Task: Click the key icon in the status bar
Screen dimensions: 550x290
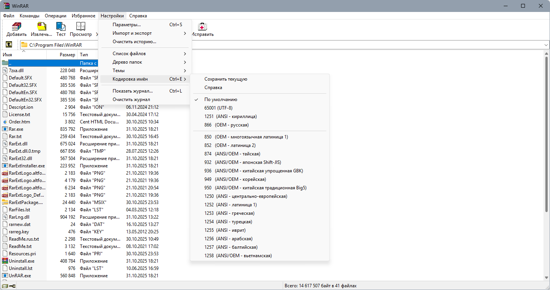Action: pos(12,286)
